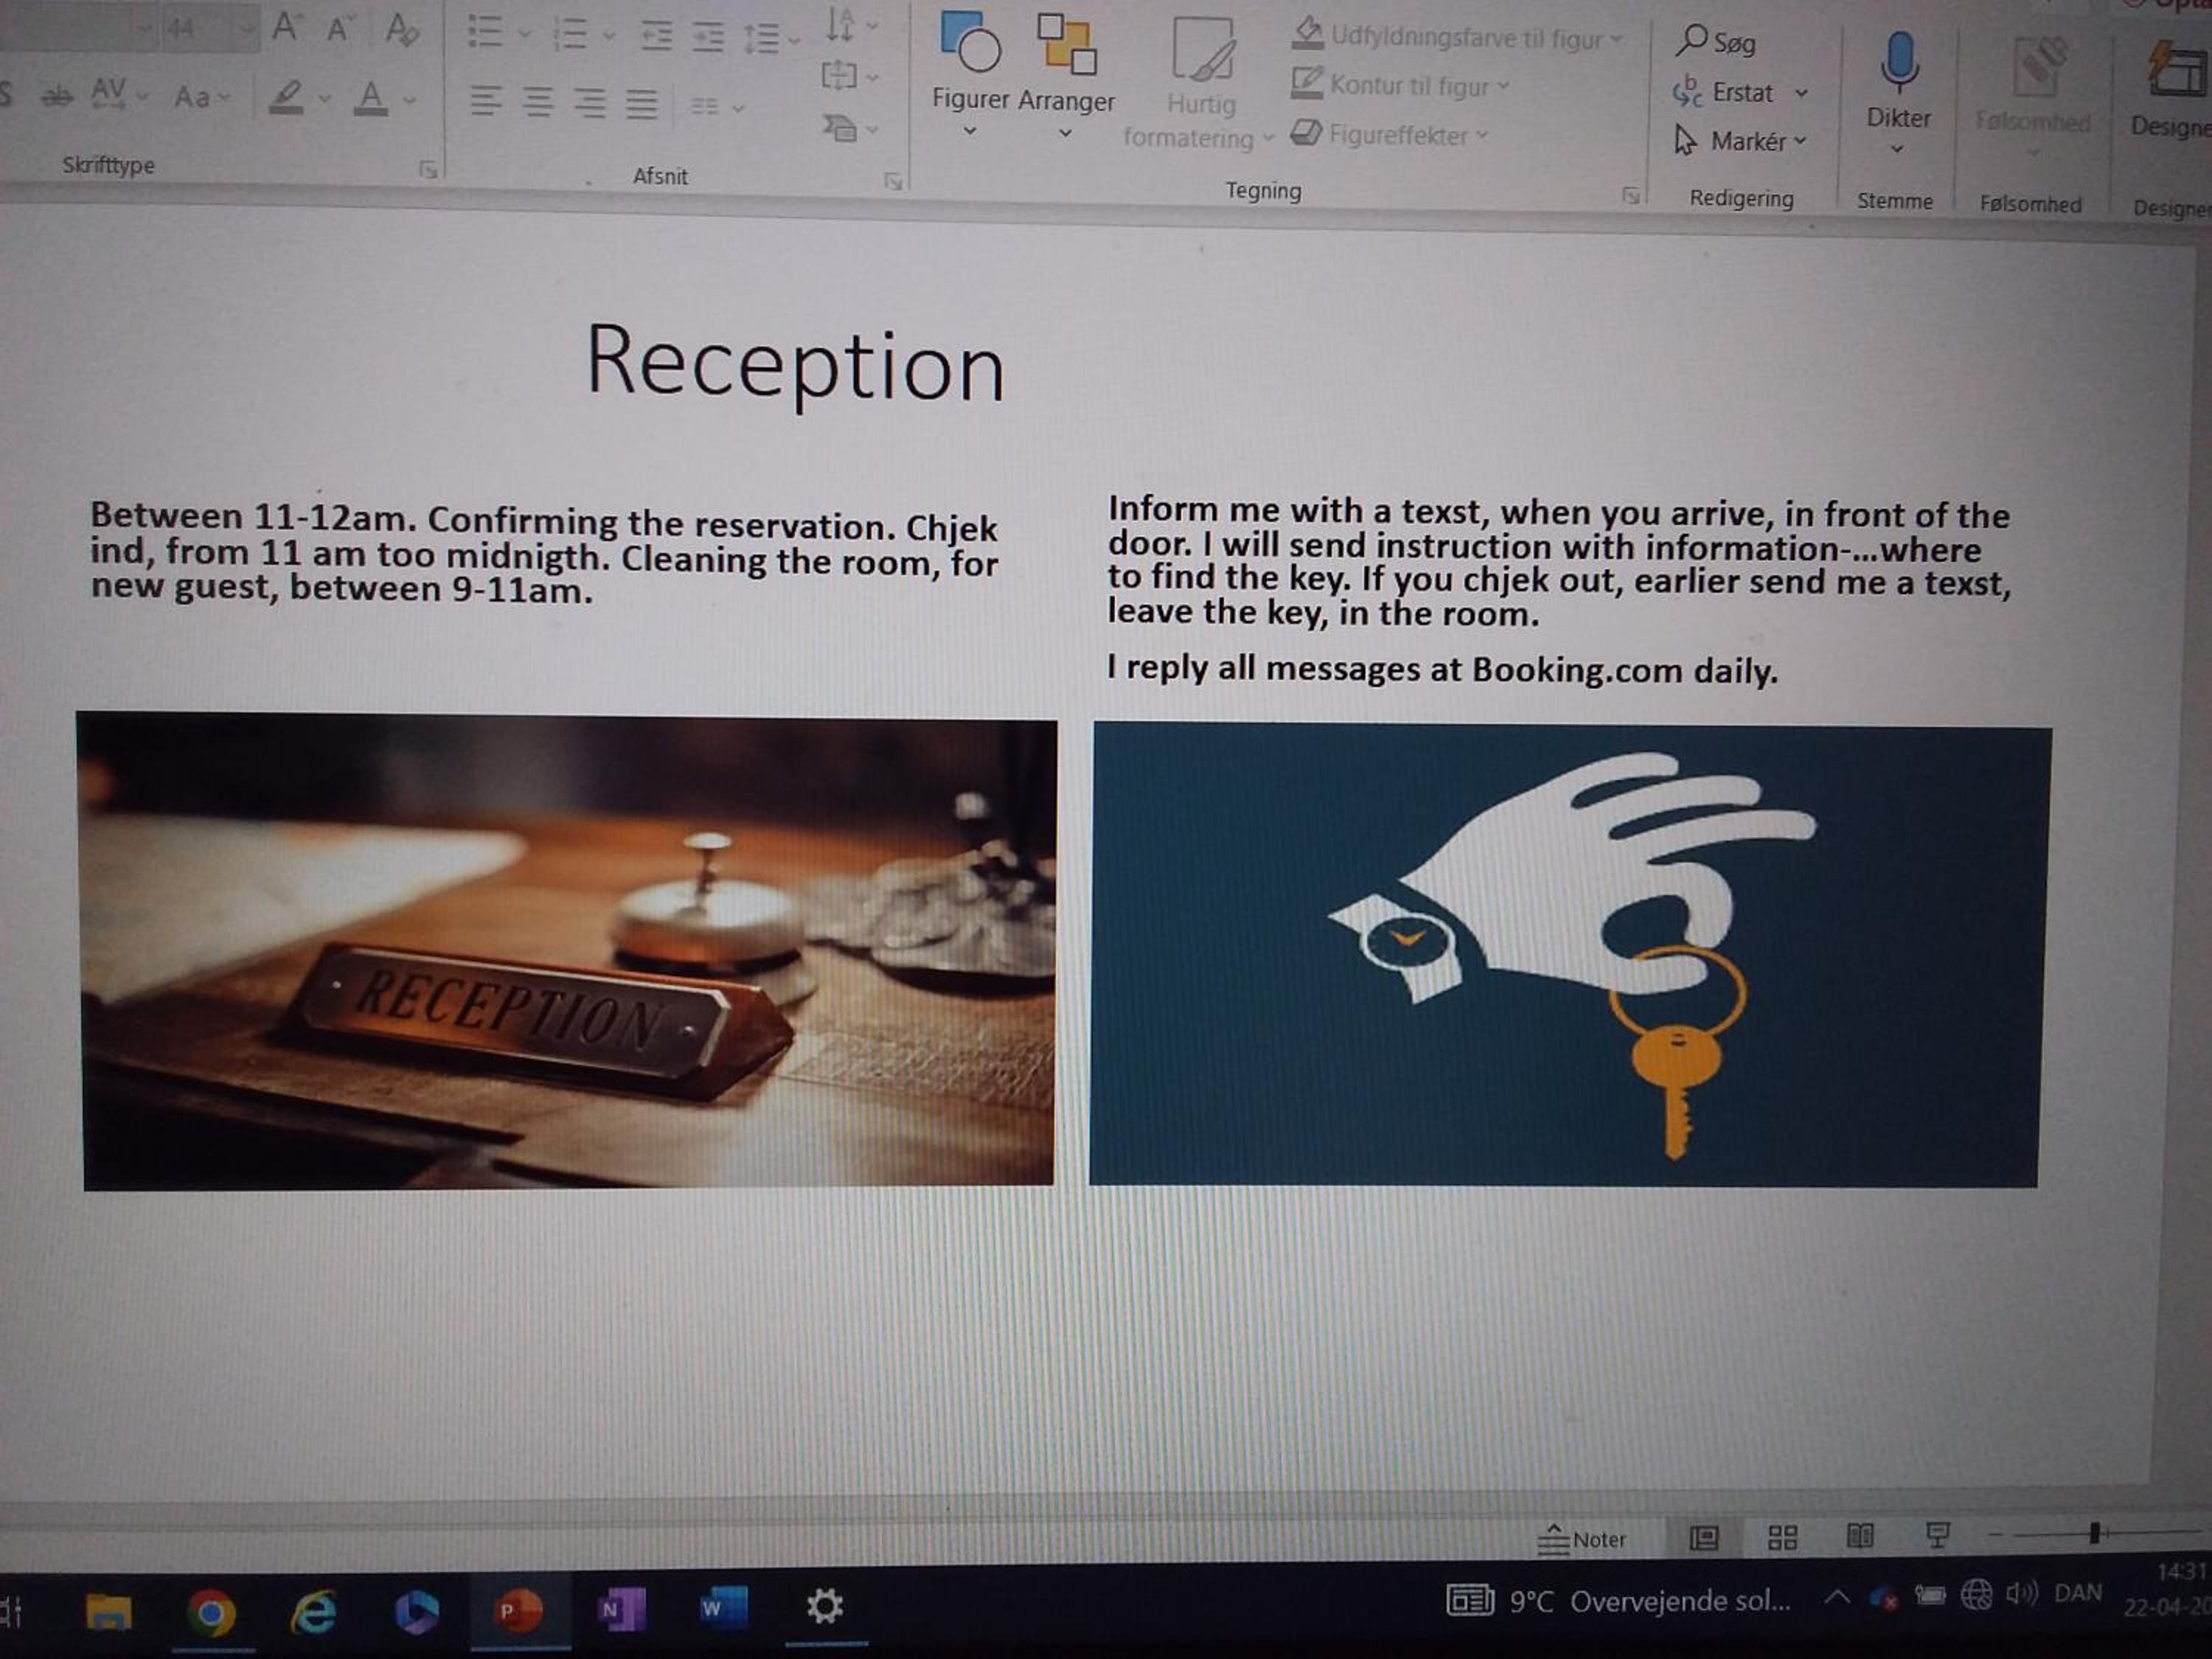Open Chrome from the taskbar
Screen dimensions: 2212x1659
coord(212,1612)
